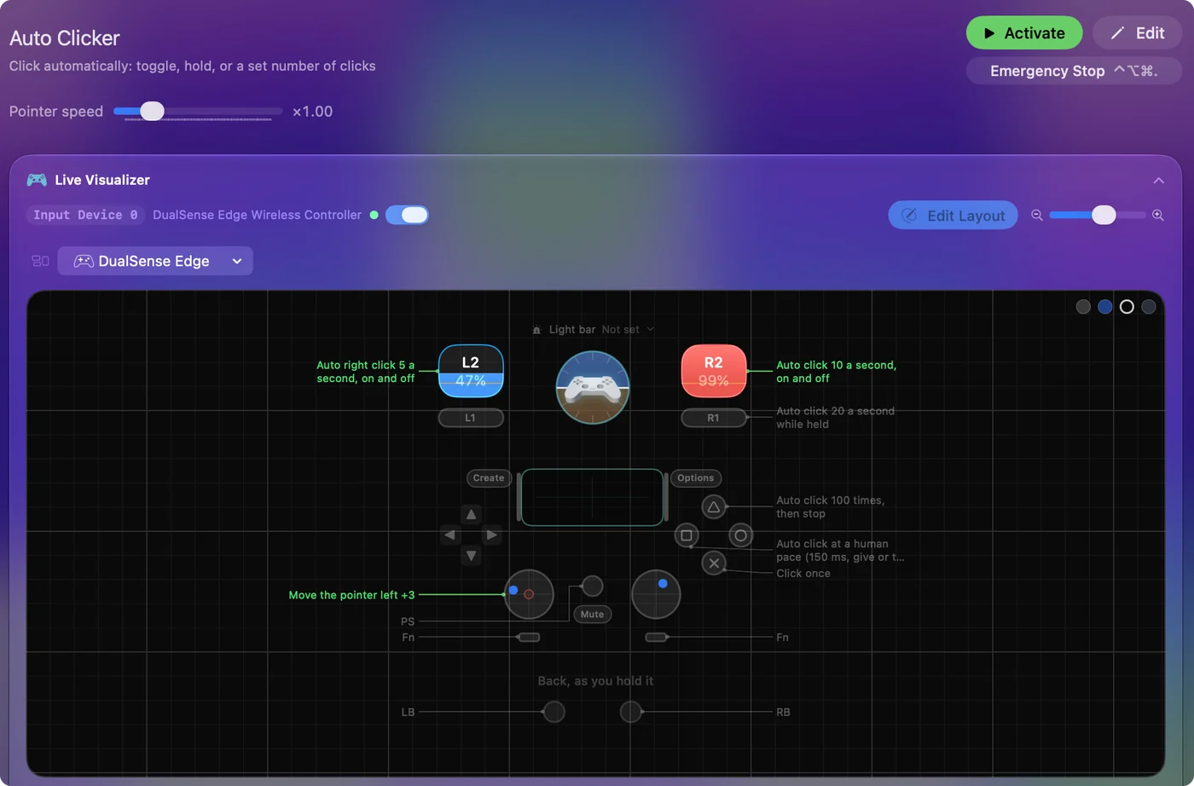Click the controller orientation gyro icon

[x=593, y=387]
